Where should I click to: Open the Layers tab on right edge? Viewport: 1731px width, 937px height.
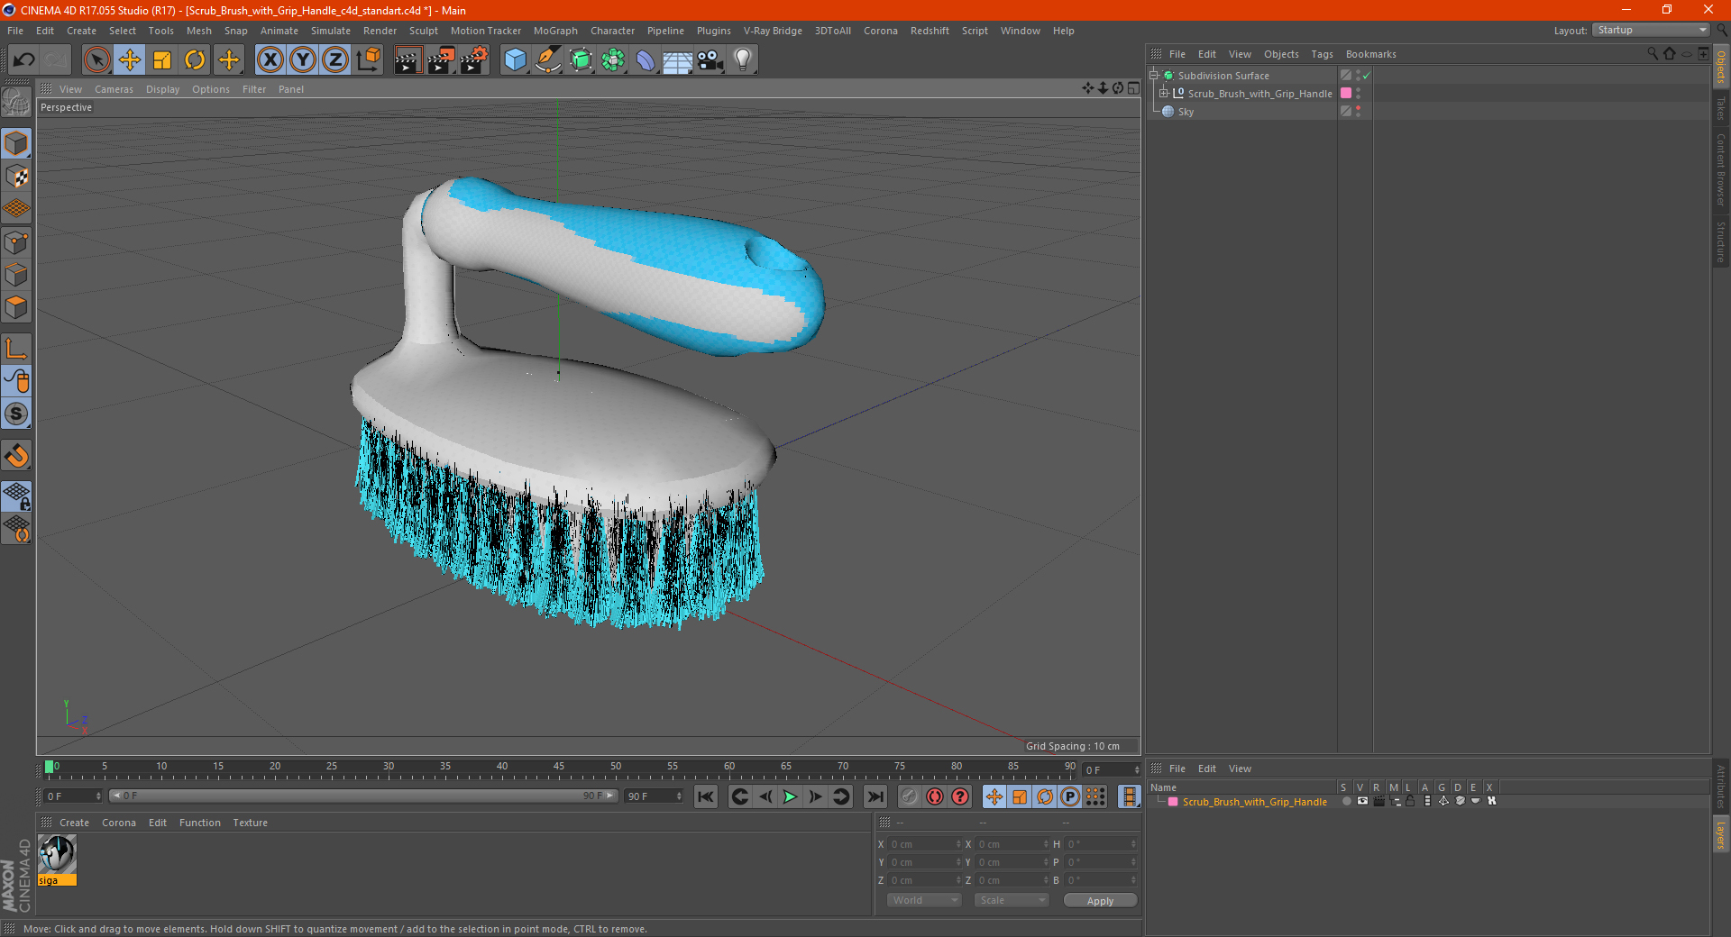tap(1721, 834)
